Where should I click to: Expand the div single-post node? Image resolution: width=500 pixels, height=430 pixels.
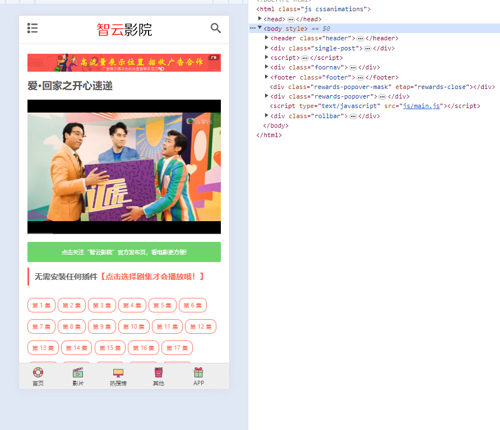(267, 48)
